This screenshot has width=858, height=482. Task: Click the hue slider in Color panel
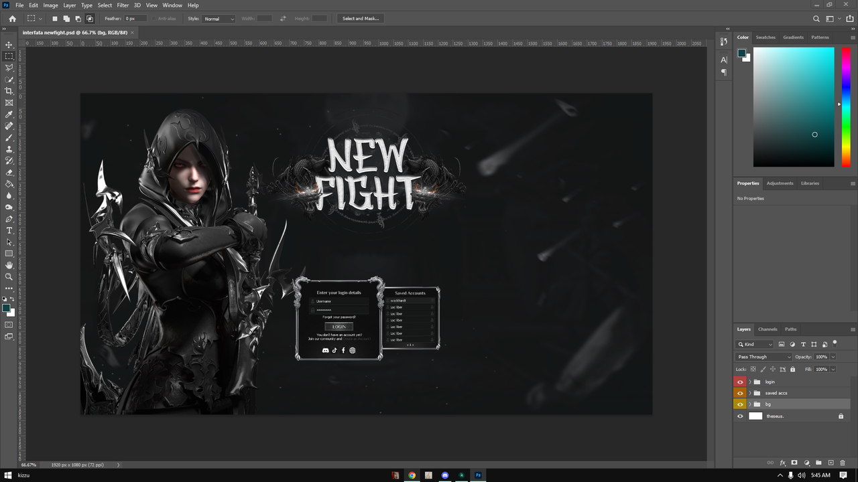pos(847,106)
